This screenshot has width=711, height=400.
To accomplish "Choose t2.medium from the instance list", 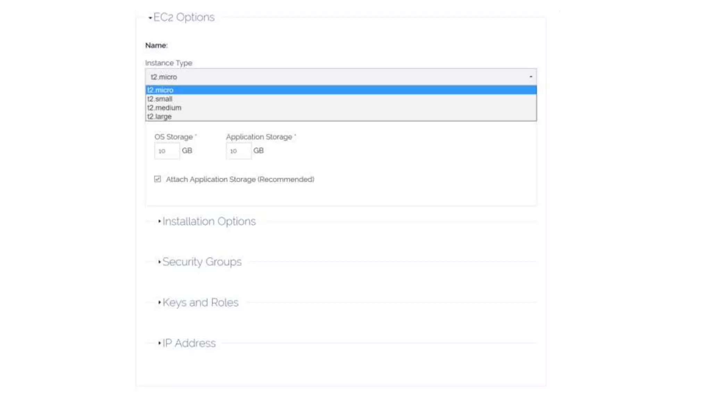I will coord(165,108).
